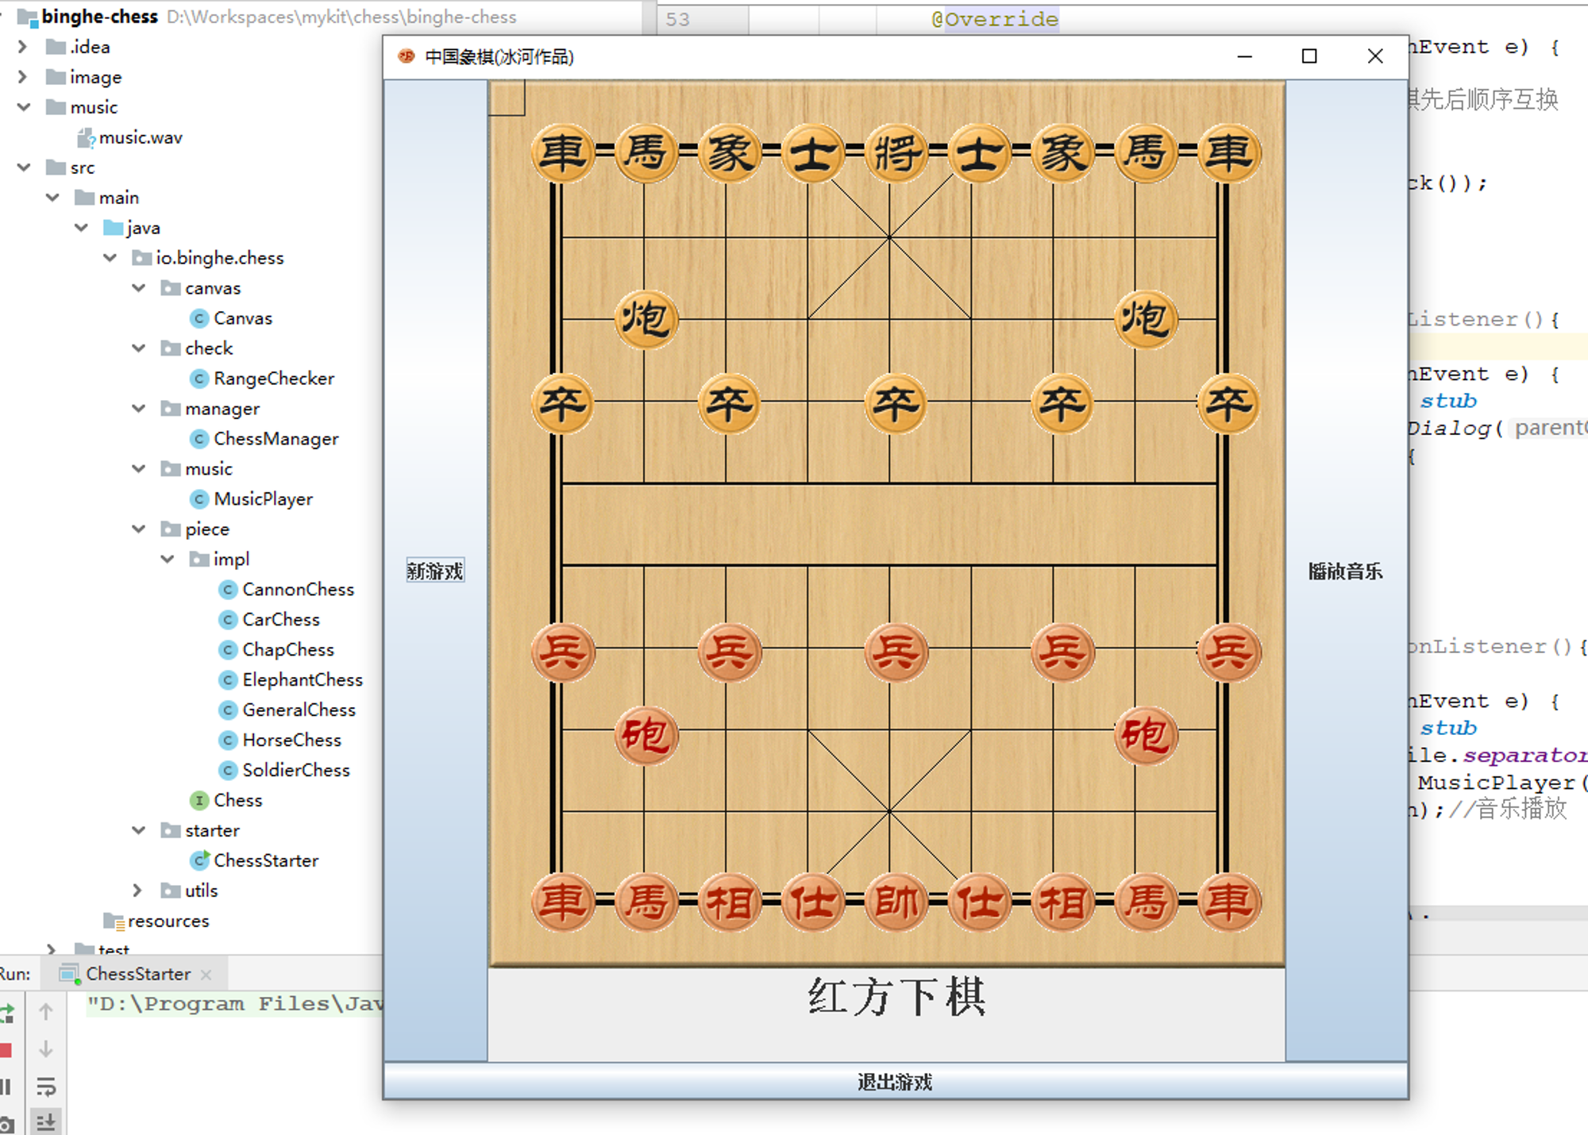
Task: Select the left red advisor 仕 piece
Action: 812,902
